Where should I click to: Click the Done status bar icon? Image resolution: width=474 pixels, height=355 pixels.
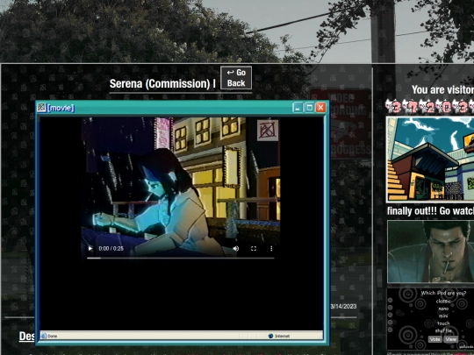[x=44, y=336]
